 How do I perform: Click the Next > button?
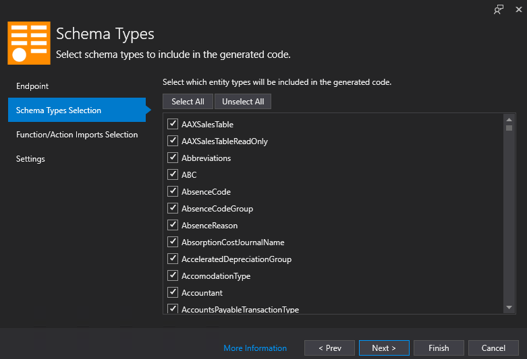(x=383, y=348)
